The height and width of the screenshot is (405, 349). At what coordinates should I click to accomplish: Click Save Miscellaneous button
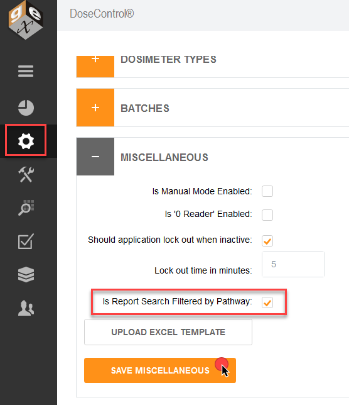(160, 370)
